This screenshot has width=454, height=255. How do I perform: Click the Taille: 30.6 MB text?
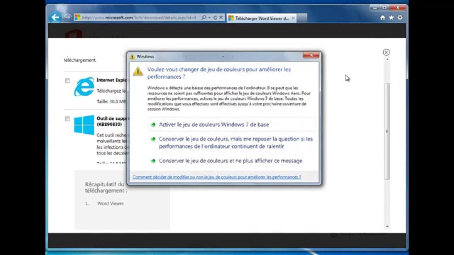coord(111,101)
